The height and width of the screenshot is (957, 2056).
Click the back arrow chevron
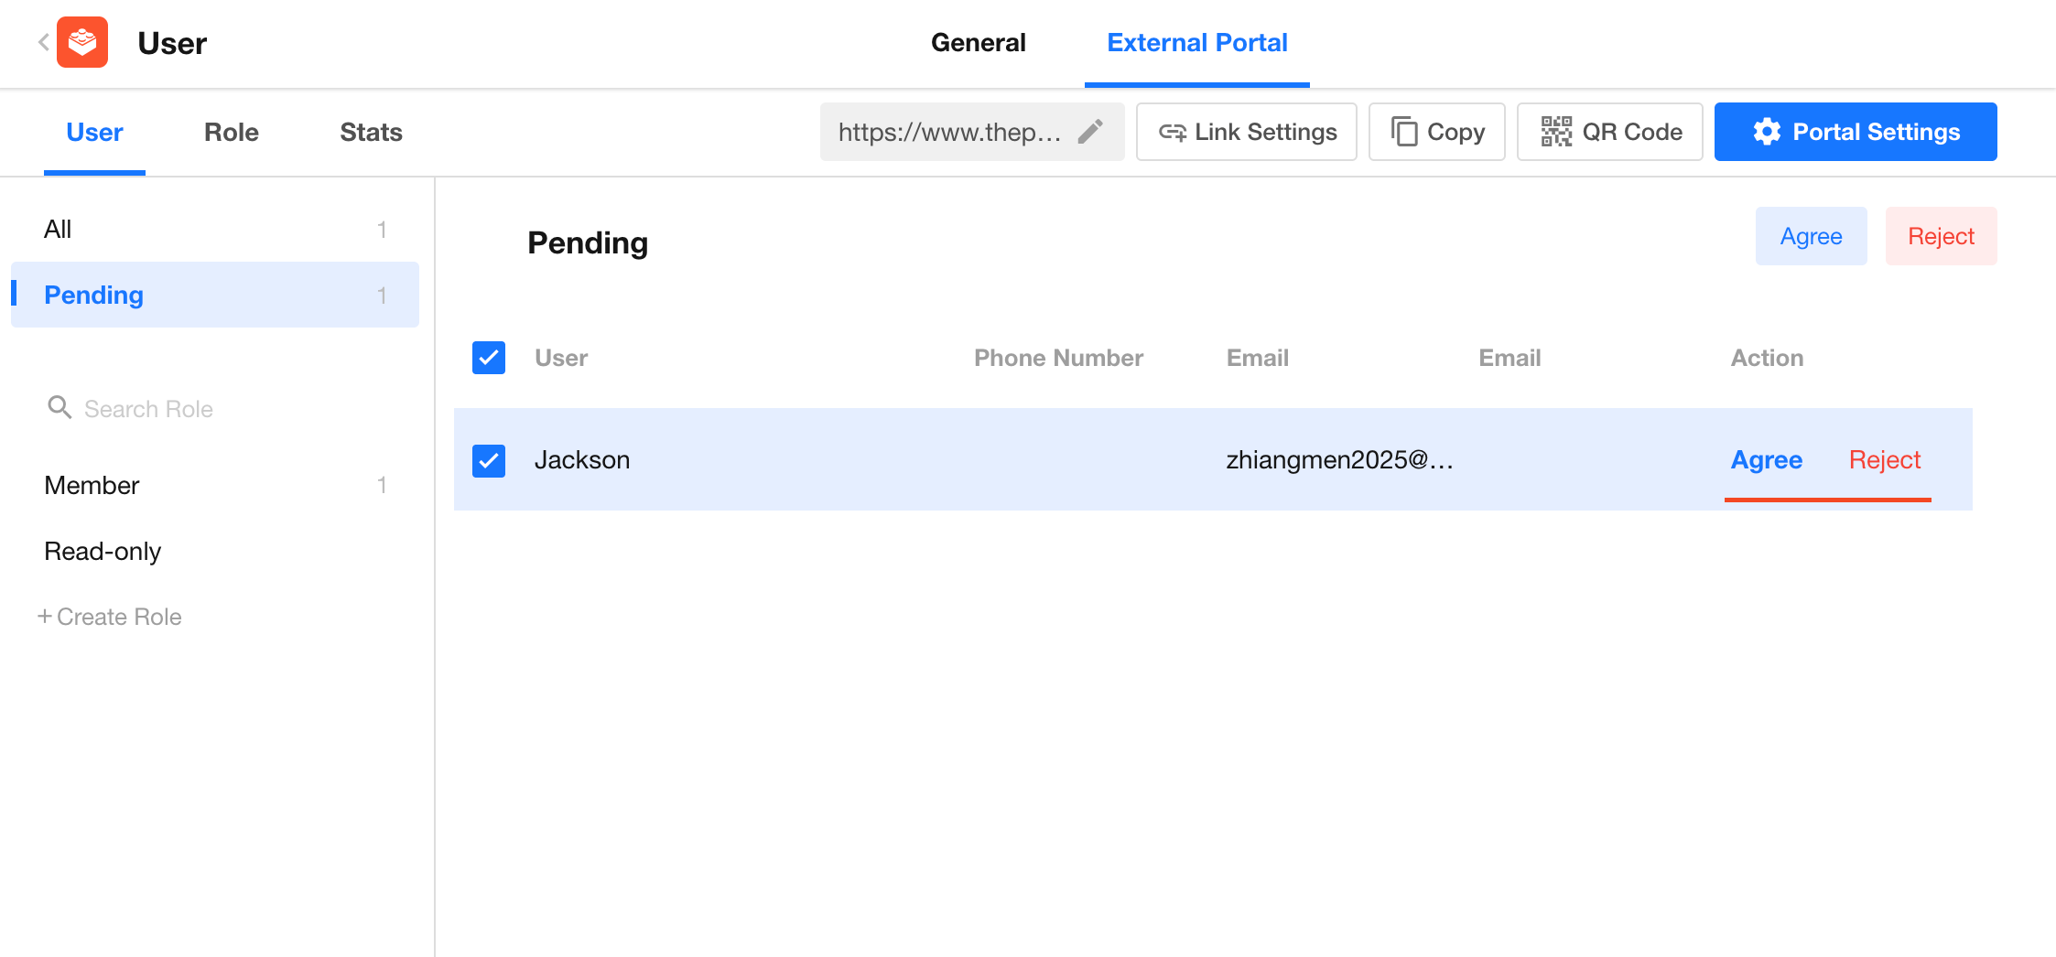click(43, 42)
